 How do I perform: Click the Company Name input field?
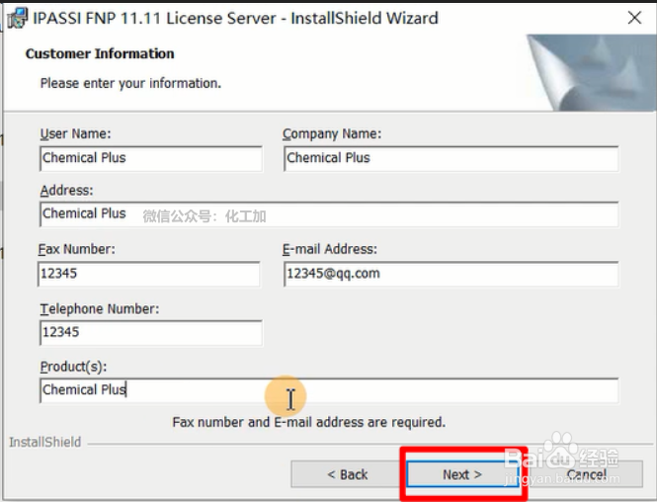coord(451,158)
